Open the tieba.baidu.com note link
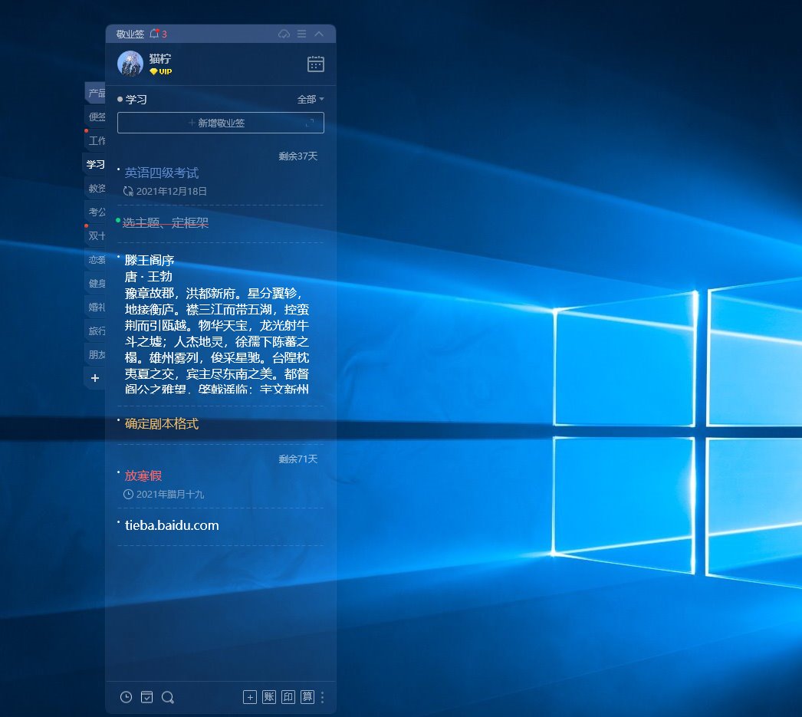The width and height of the screenshot is (802, 717). (x=172, y=525)
